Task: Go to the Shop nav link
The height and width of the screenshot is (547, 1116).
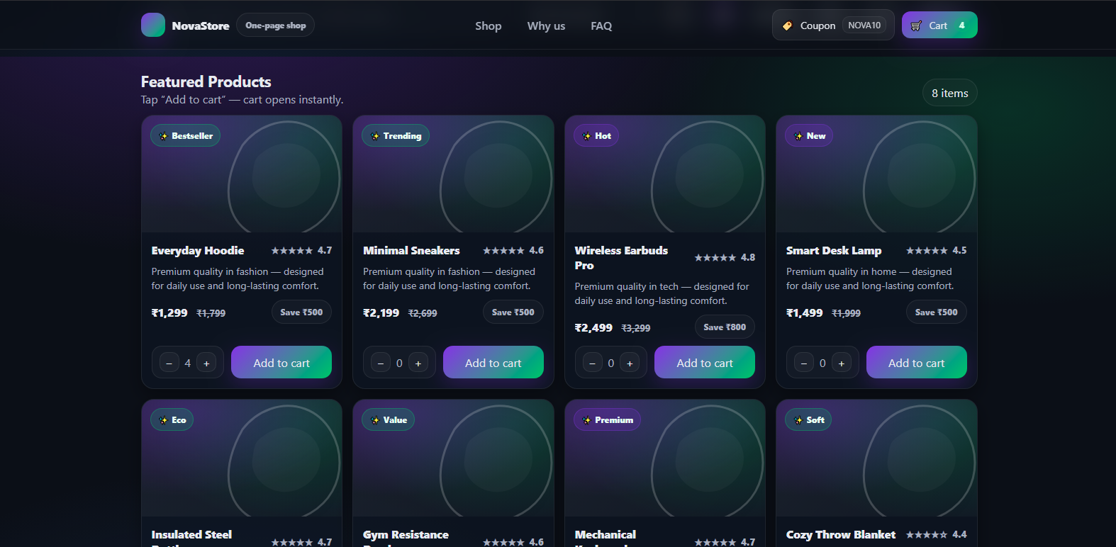Action: [x=488, y=26]
